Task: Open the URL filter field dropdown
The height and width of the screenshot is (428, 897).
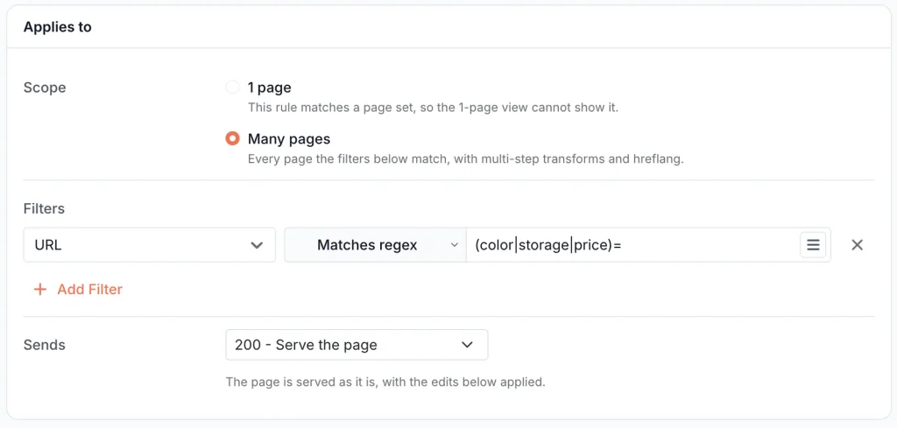Action: click(149, 245)
